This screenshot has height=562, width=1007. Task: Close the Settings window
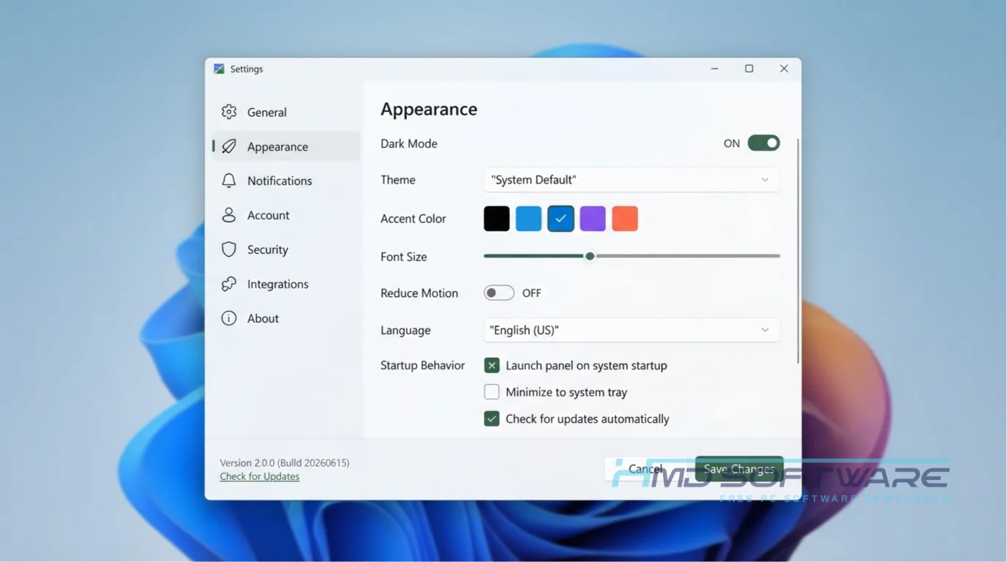[x=784, y=69]
